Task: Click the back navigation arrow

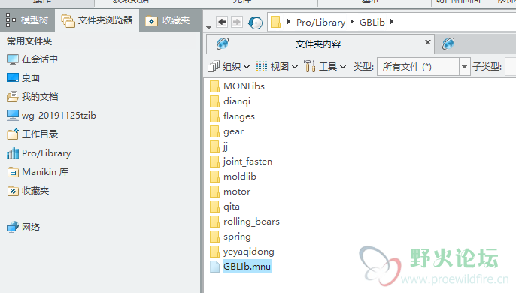Action: point(222,22)
